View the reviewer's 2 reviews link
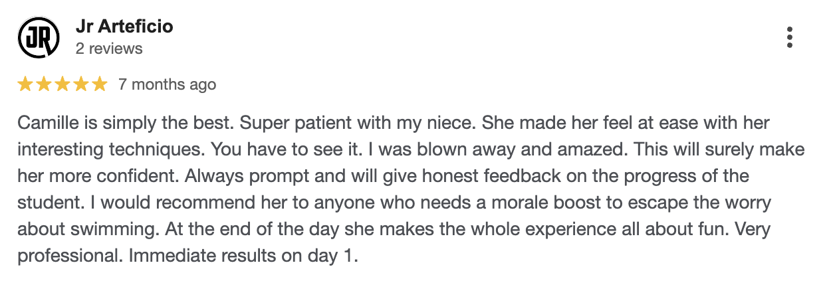 coord(109,48)
